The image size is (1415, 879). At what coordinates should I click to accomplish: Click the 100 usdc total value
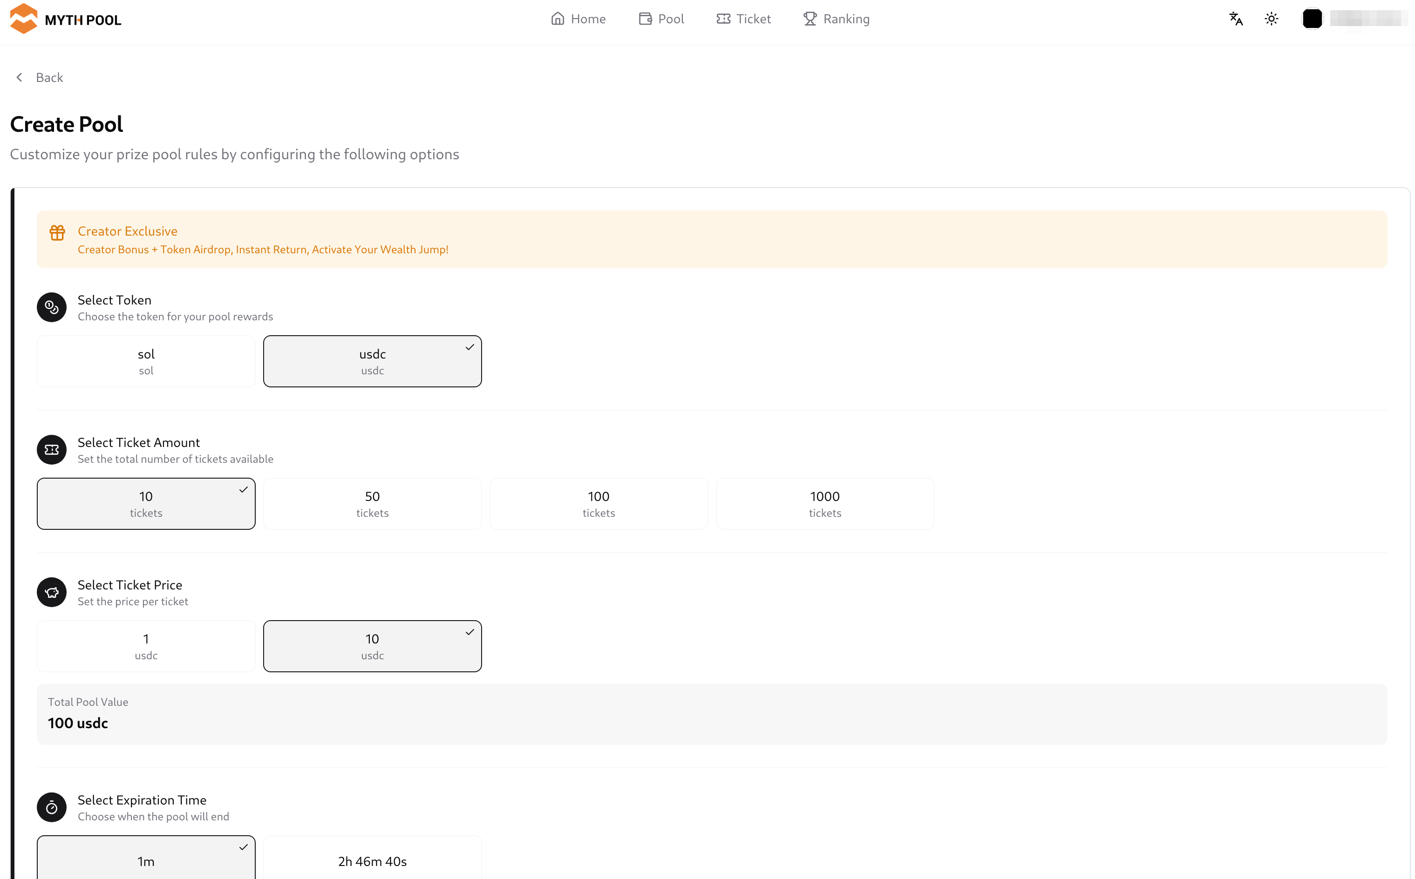click(x=78, y=723)
